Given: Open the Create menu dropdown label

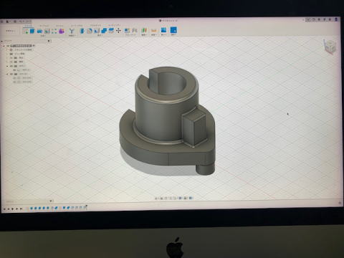Looking at the screenshot, I should tap(43, 36).
